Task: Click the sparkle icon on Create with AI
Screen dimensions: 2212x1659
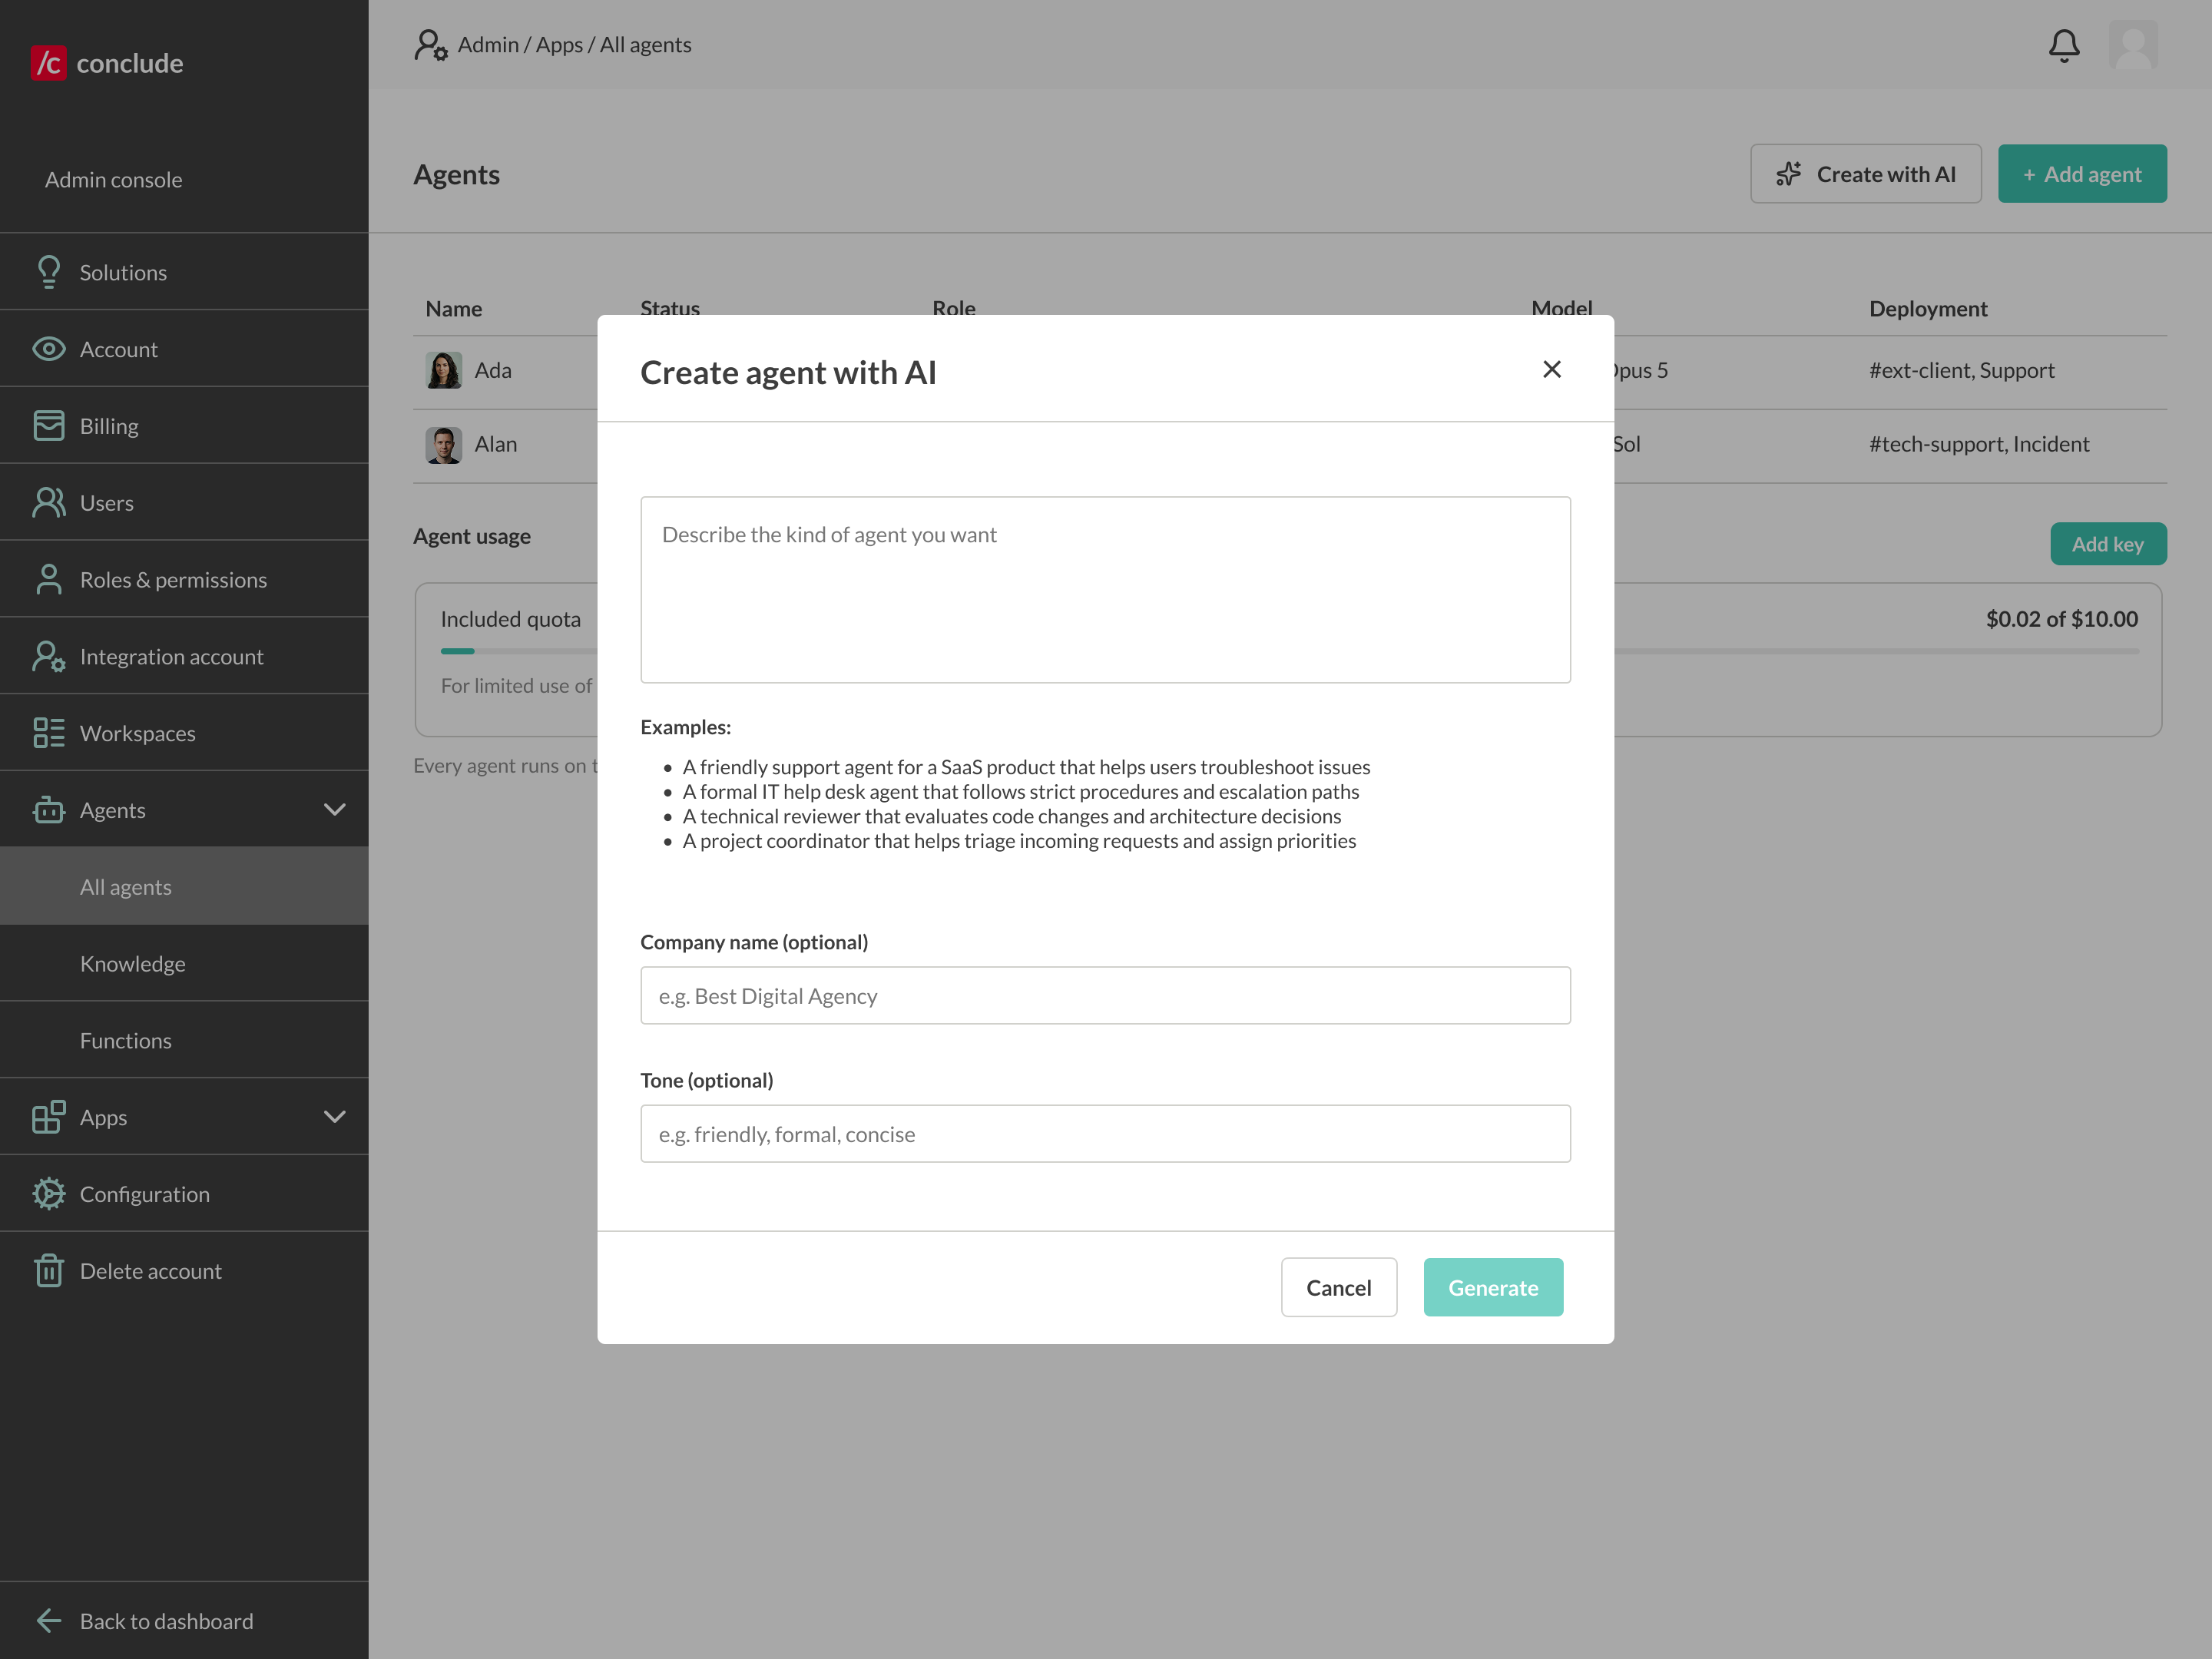Action: [x=1789, y=174]
